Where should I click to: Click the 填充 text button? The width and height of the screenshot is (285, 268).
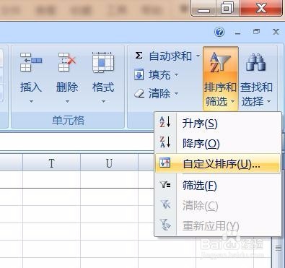[159, 75]
